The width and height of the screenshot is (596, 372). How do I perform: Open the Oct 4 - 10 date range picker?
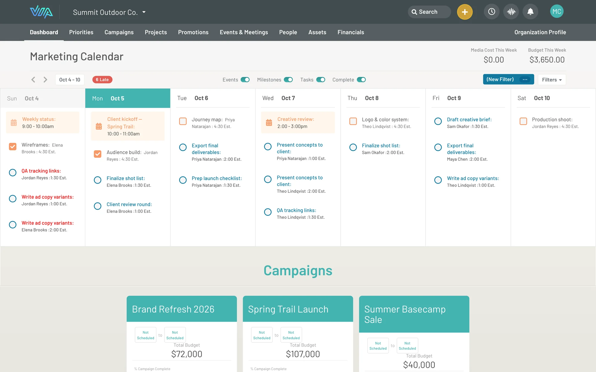(70, 79)
